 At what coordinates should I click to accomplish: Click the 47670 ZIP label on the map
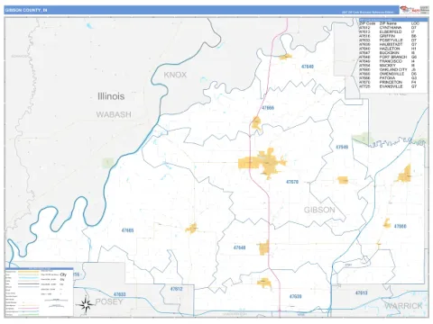292,182
